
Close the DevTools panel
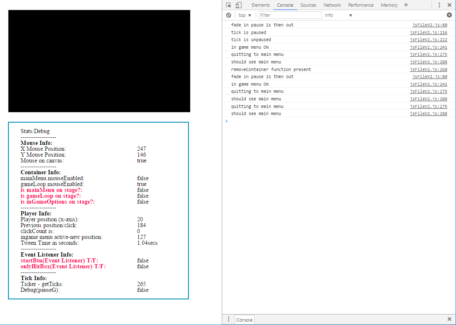coord(449,5)
